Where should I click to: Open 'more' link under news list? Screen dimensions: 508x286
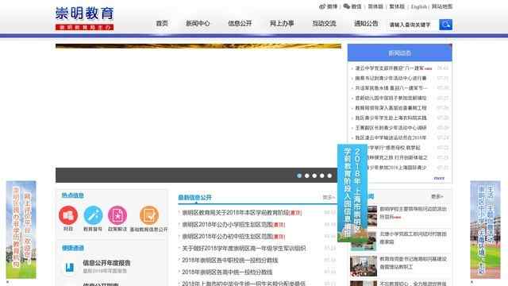point(439,178)
